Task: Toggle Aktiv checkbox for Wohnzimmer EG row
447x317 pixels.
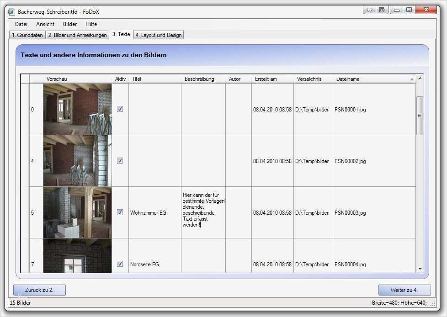Action: point(120,212)
